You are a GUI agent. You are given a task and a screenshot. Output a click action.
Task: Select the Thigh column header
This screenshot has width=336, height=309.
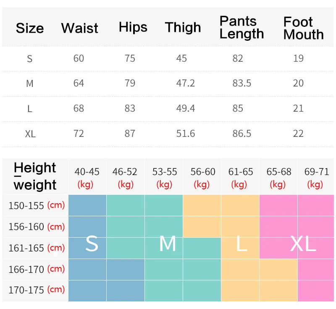tap(183, 28)
